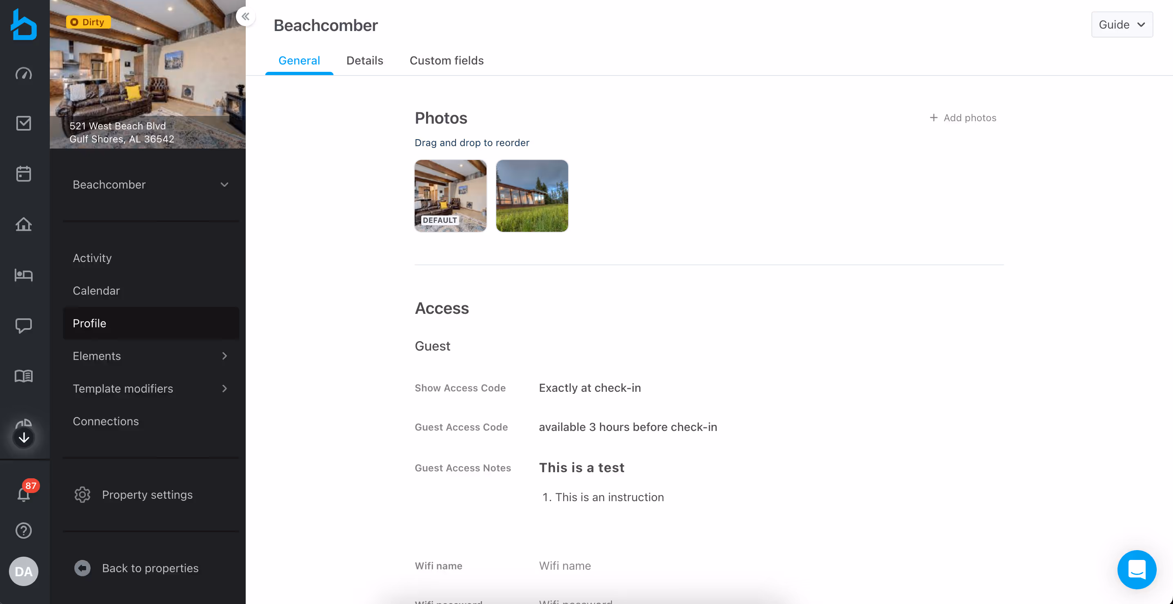The width and height of the screenshot is (1173, 604).
Task: Expand the Beachcomber property selector
Action: 150,184
